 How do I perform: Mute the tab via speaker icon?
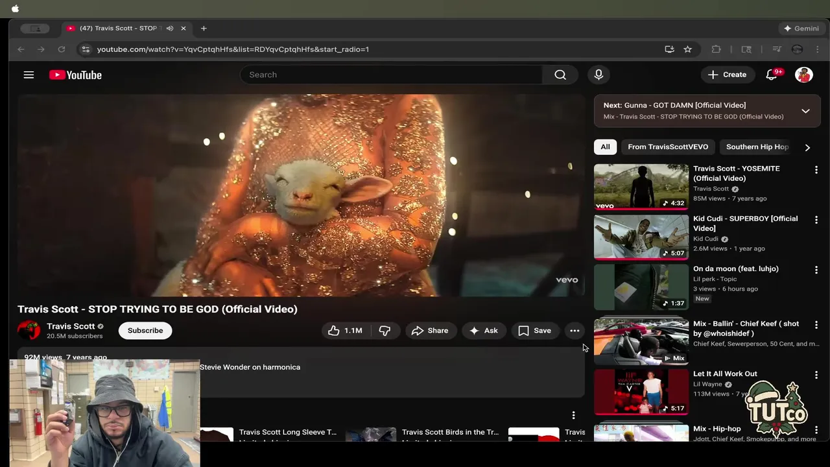pos(170,29)
